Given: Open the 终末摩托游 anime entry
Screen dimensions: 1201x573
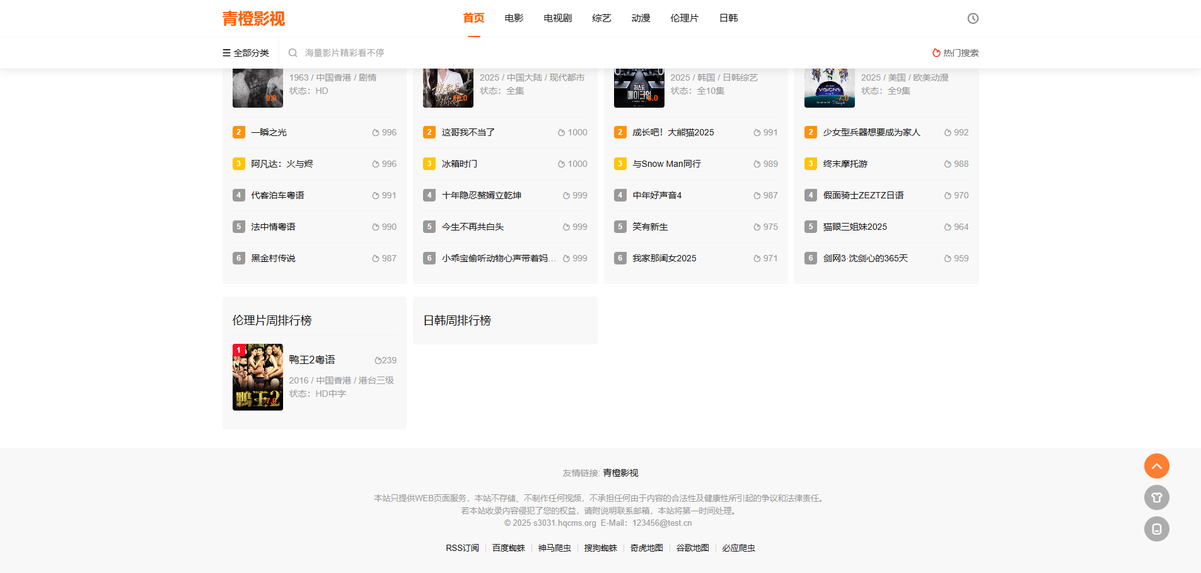Looking at the screenshot, I should coord(845,164).
